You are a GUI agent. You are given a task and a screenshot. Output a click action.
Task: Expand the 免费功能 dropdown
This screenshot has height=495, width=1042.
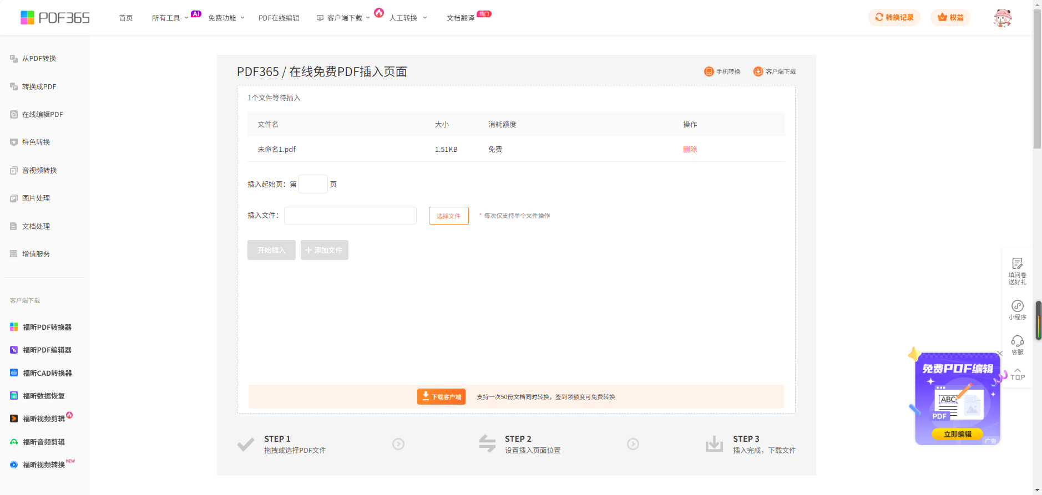pos(226,18)
